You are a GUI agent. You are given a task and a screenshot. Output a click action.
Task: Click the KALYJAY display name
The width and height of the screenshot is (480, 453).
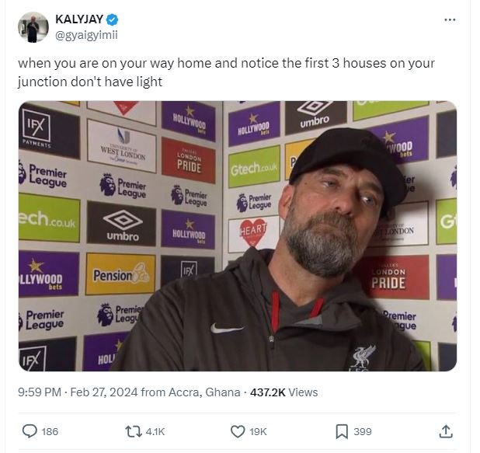click(79, 19)
